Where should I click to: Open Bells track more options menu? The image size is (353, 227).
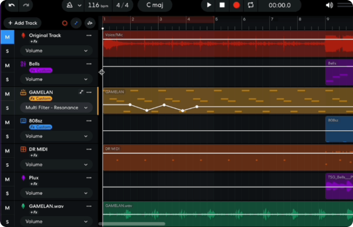point(89,64)
